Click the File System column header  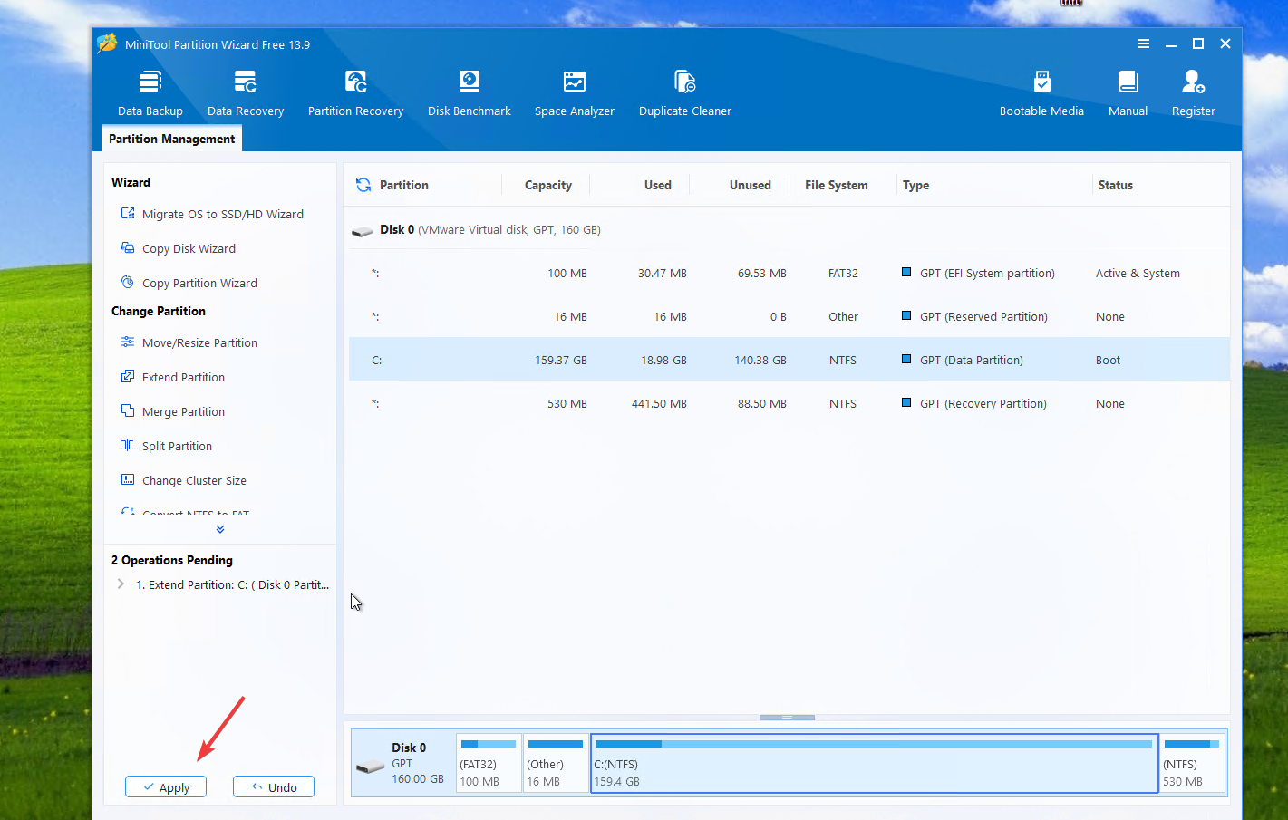coord(837,185)
